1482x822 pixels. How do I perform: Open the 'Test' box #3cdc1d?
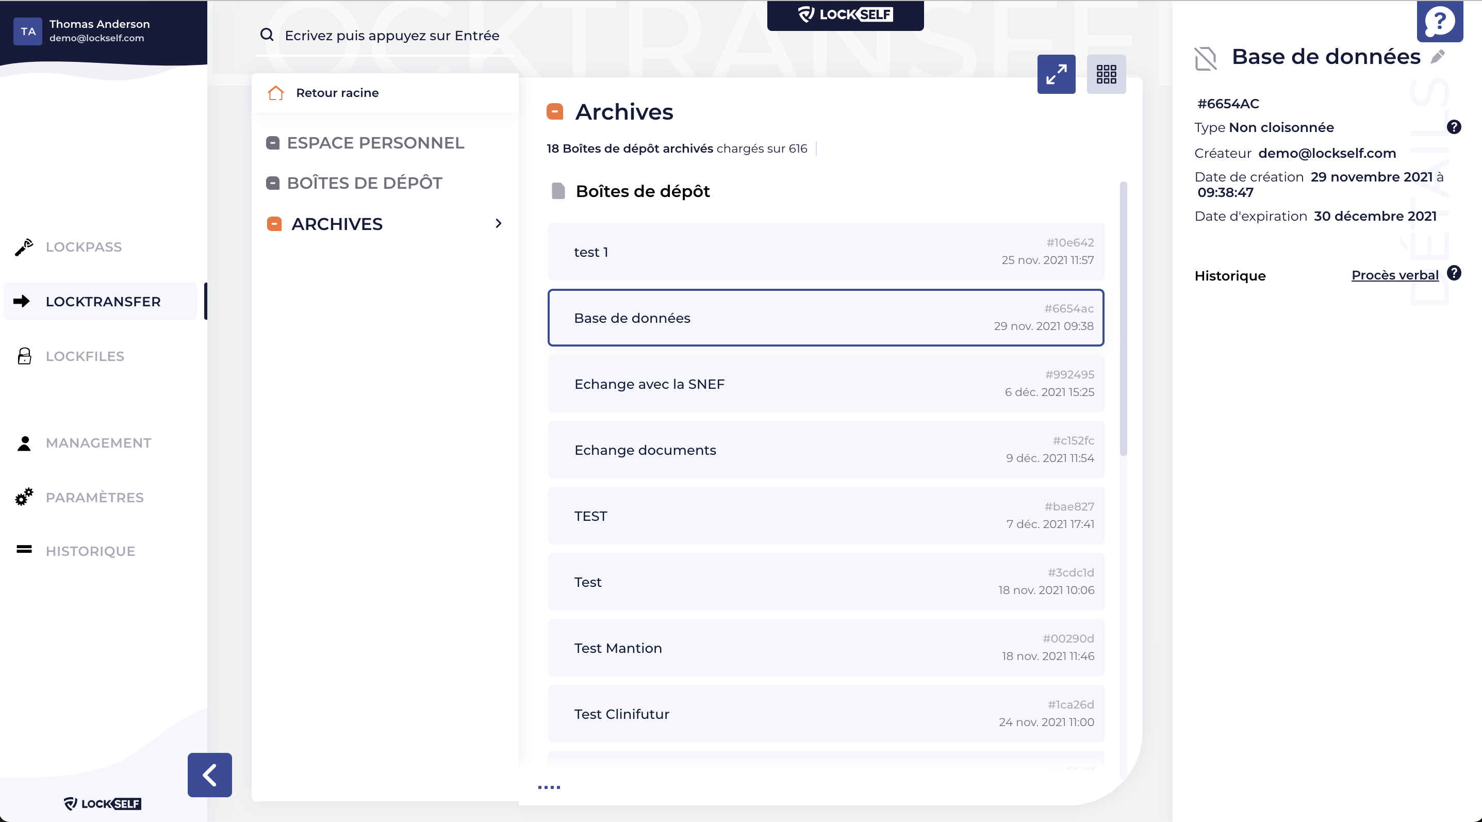pyautogui.click(x=826, y=582)
